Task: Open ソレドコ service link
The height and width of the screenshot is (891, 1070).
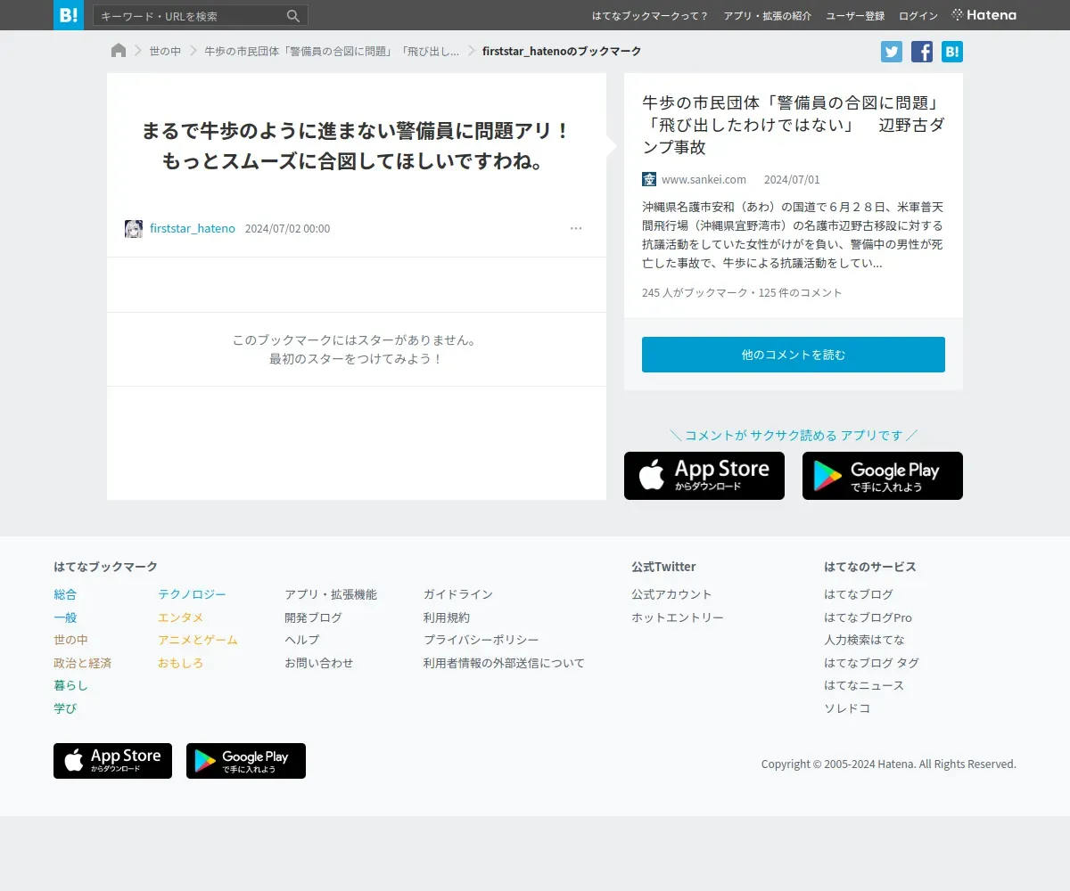Action: tap(847, 708)
